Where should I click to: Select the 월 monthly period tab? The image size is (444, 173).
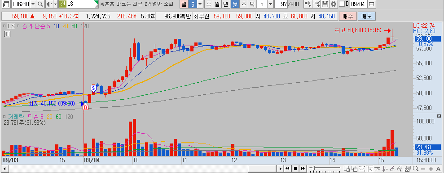pyautogui.click(x=217, y=4)
